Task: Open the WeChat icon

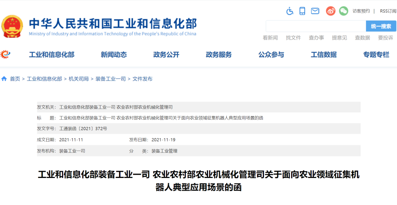Action: coord(344,11)
